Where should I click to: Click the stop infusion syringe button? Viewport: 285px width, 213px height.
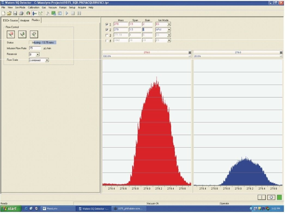coord(11,34)
